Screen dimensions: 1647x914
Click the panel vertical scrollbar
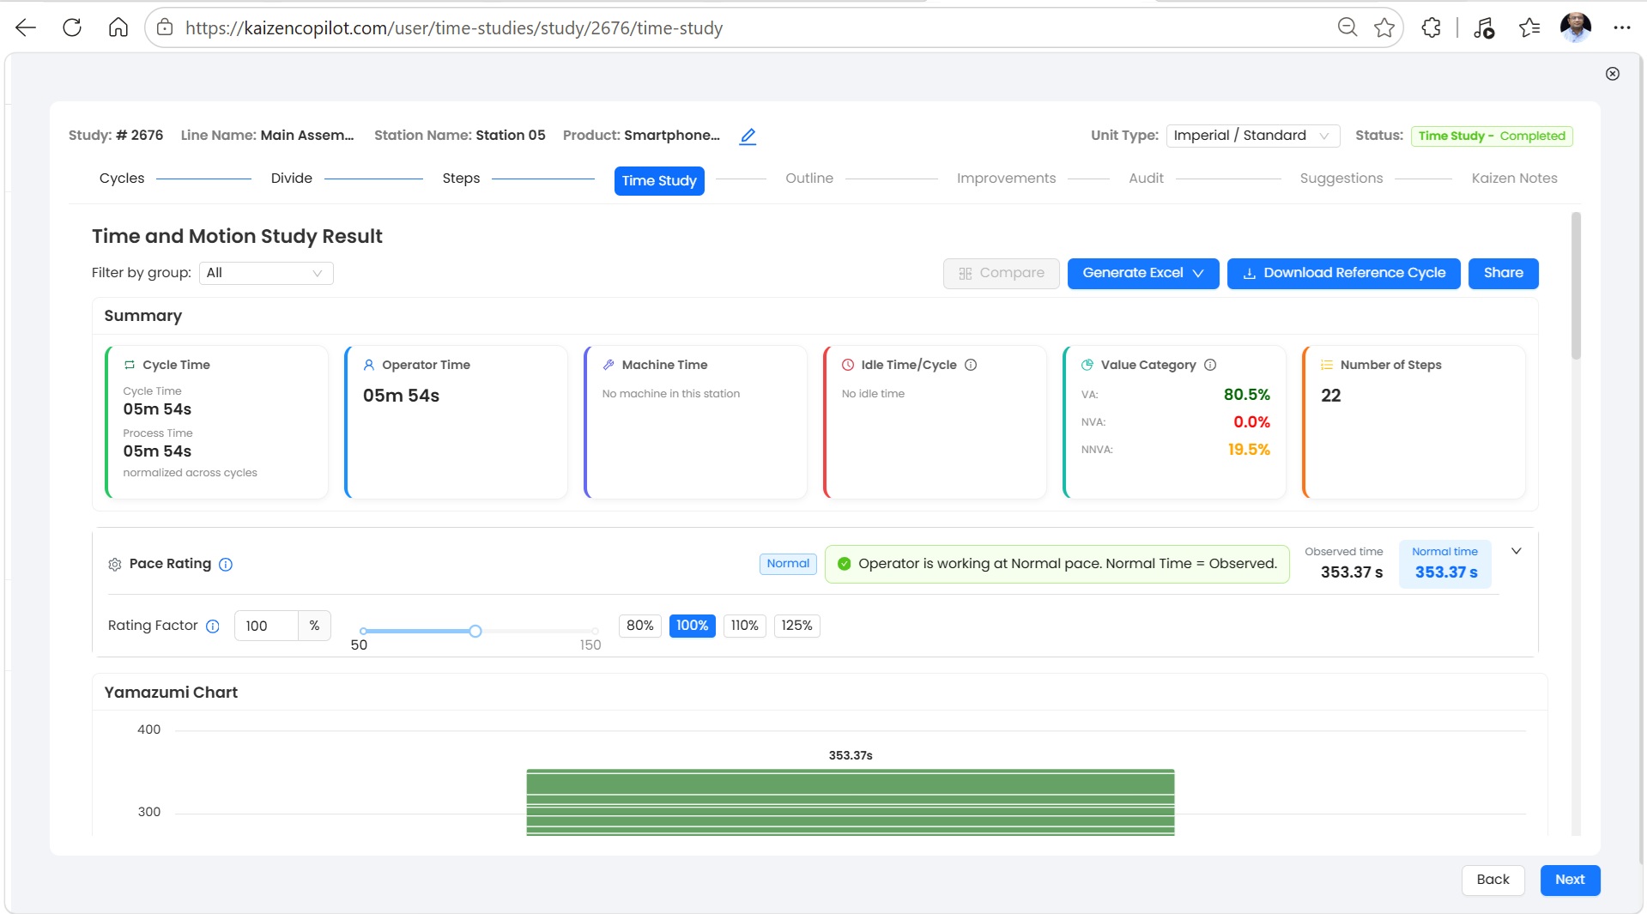point(1576,286)
